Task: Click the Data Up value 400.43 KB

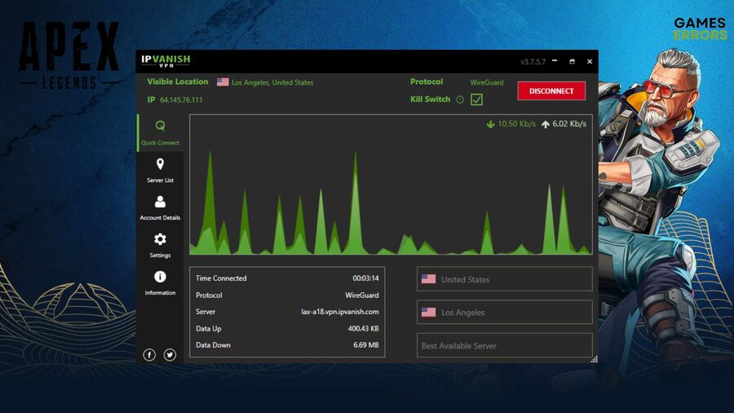Action: [363, 329]
